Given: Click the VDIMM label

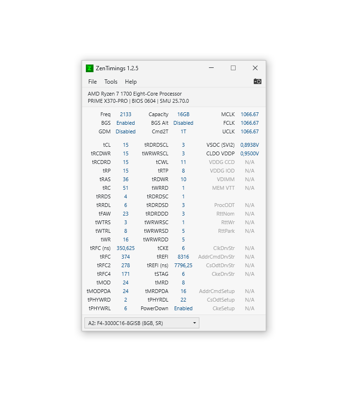Looking at the screenshot, I should [x=226, y=179].
